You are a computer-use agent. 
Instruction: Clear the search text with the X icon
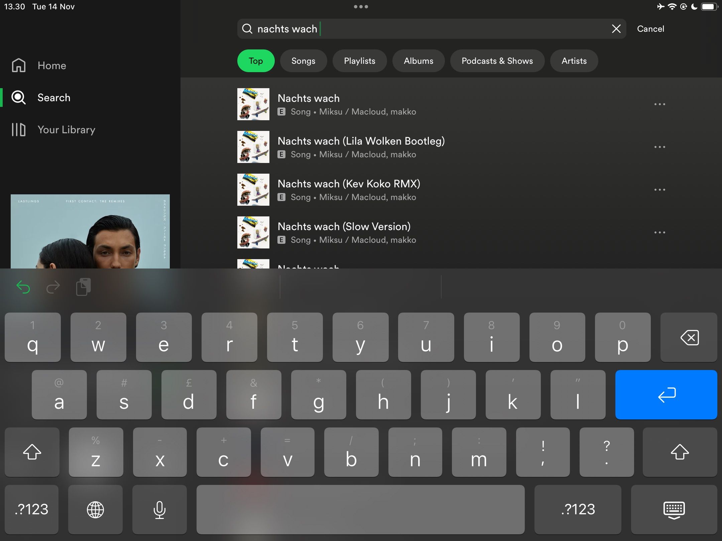(x=617, y=29)
